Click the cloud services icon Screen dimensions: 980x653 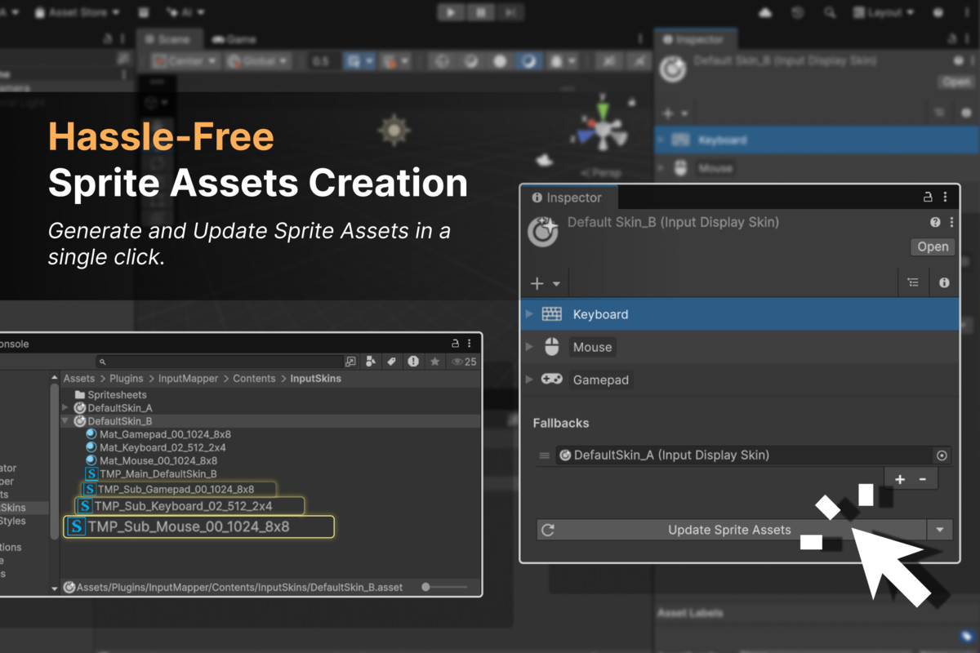(765, 12)
